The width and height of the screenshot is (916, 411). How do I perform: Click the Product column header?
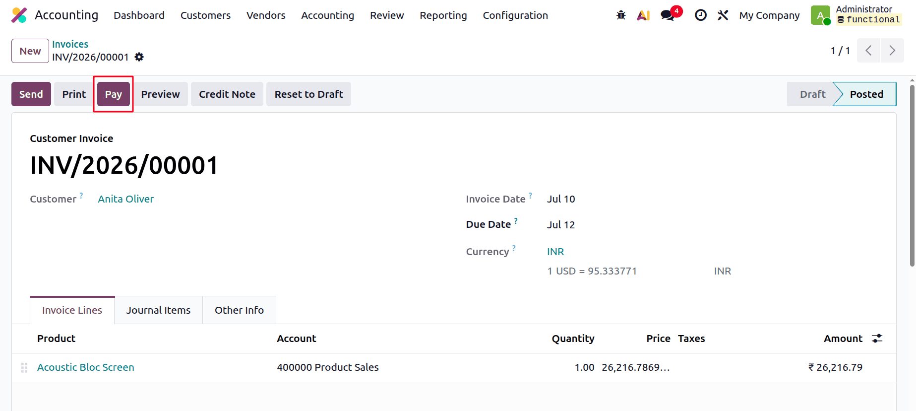(x=56, y=339)
